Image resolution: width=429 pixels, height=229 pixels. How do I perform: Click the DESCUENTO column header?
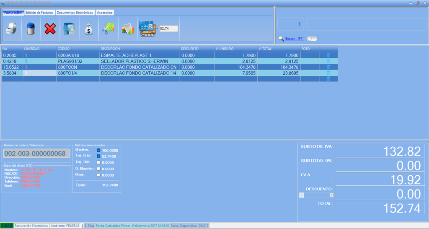[197, 49]
